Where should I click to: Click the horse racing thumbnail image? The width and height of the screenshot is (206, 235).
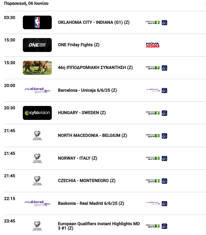tap(37, 68)
